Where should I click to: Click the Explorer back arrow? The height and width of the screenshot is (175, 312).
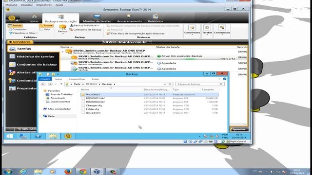click(43, 84)
